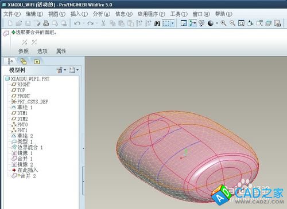The image size is (287, 209).
Task: Open the selection filter box dropdown arrow
Action: point(173,23)
